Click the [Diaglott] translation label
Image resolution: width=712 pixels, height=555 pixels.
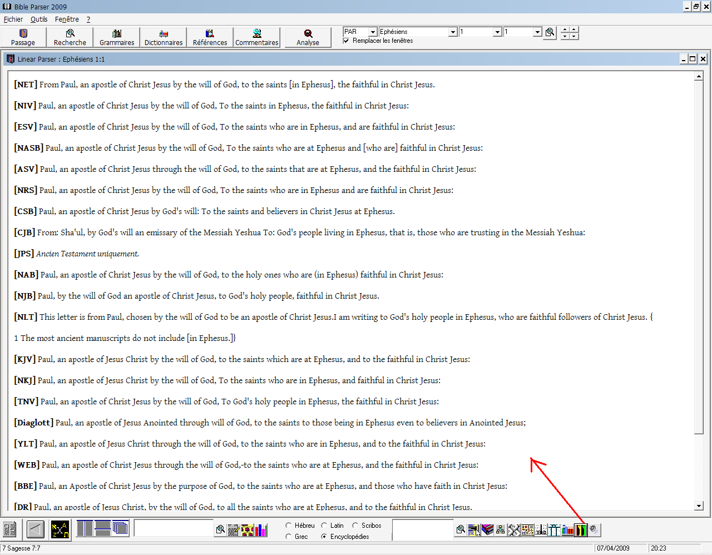[x=34, y=423]
